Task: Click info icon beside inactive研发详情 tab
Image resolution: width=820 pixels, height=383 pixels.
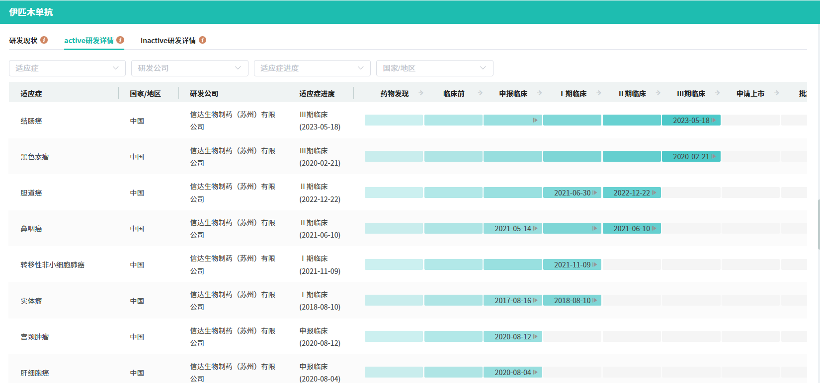Action: click(202, 40)
